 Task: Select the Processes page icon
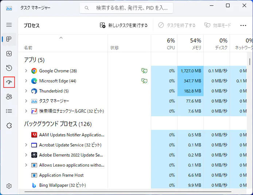[x=9, y=39]
